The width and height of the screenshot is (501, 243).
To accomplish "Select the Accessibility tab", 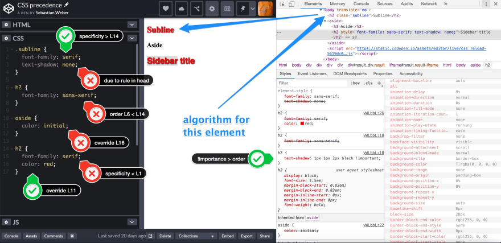I will click(x=411, y=74).
